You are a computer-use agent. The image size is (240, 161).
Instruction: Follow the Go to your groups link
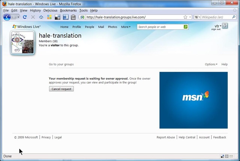coord(61,64)
